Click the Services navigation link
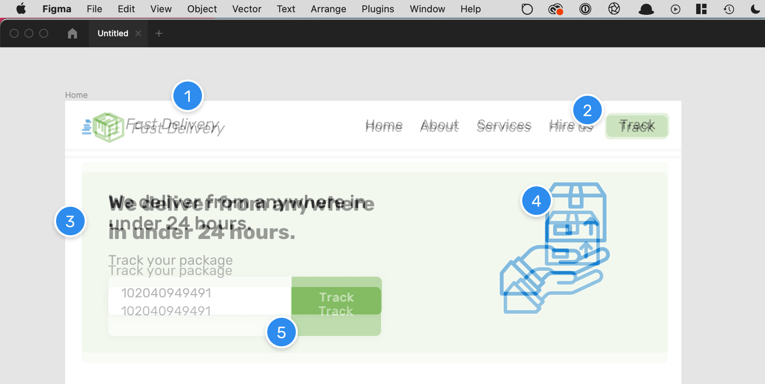 tap(504, 126)
